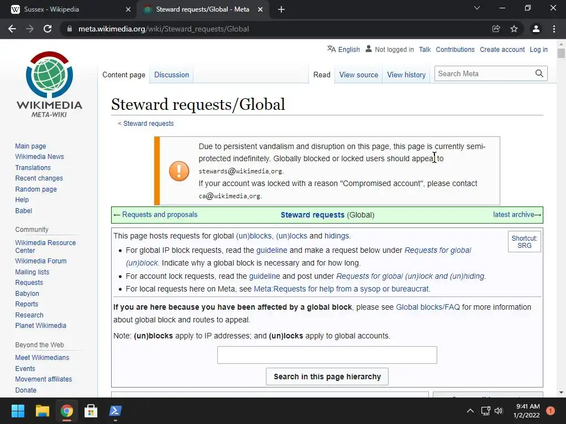Close the Steward requests/Global tab
Image resolution: width=566 pixels, height=424 pixels.
click(x=260, y=9)
